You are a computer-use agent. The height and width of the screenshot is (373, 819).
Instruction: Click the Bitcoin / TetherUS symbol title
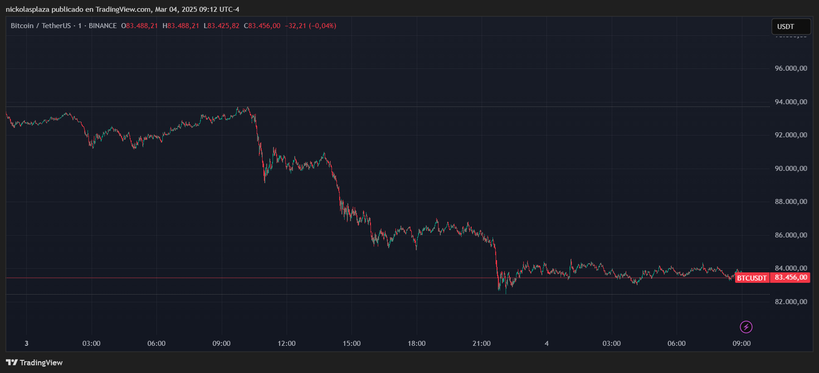41,26
